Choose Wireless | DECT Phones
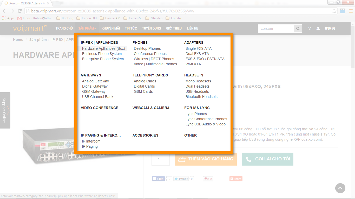This screenshot has height=199, width=355. [x=154, y=59]
